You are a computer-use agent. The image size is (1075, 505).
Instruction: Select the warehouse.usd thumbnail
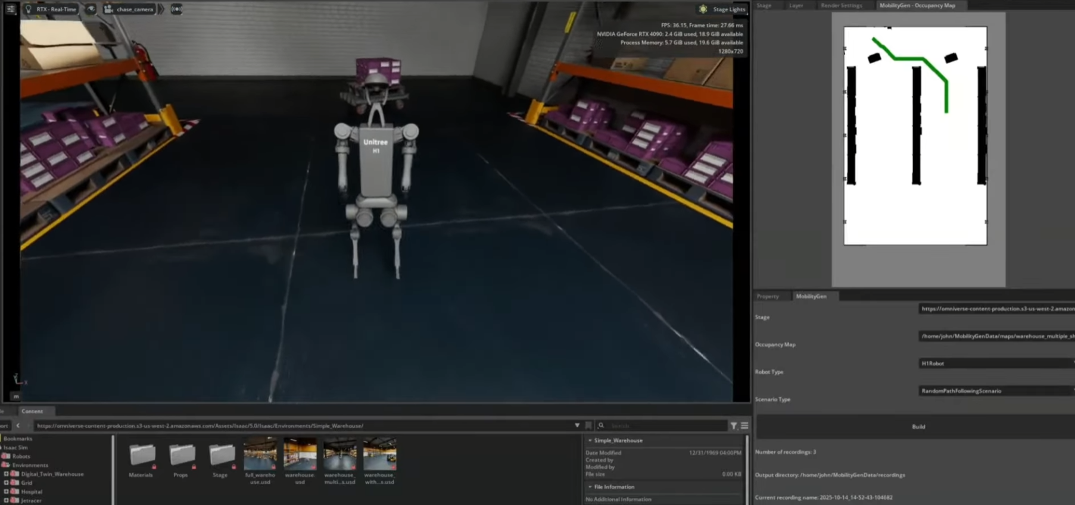300,454
